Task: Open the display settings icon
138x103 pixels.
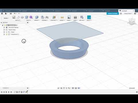Action: click(73, 88)
